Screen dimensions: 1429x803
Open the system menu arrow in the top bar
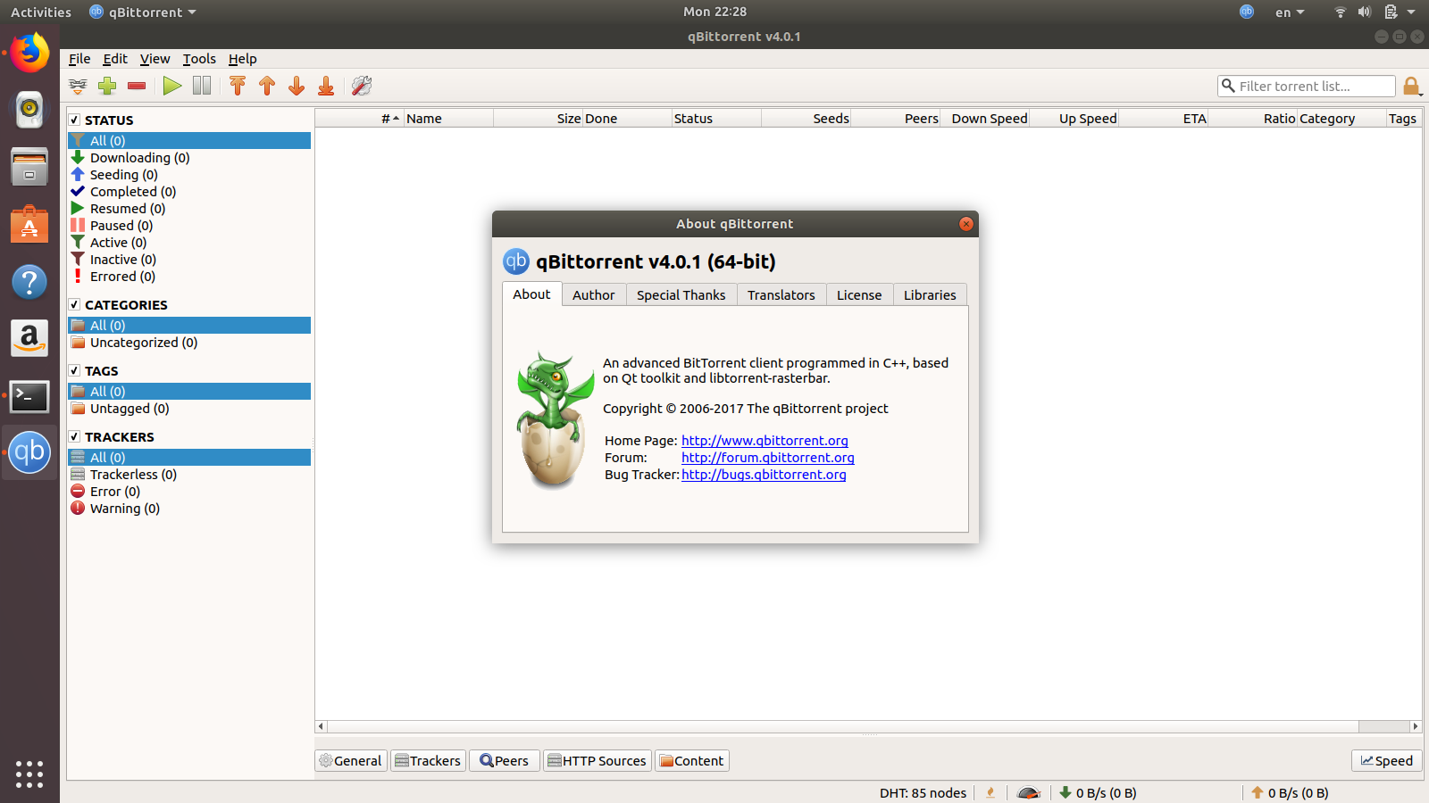pos(1411,12)
